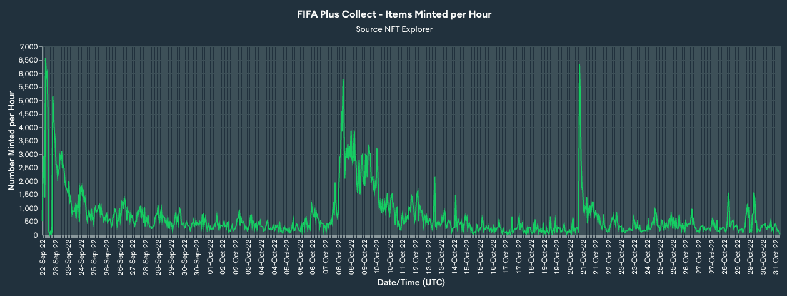Click the 3,500 y-axis tick label

tap(29, 141)
